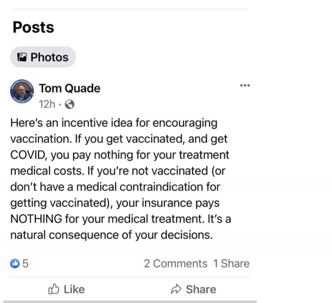The width and height of the screenshot is (332, 303).
Task: Open the three-dot post options menu
Action: (x=245, y=86)
